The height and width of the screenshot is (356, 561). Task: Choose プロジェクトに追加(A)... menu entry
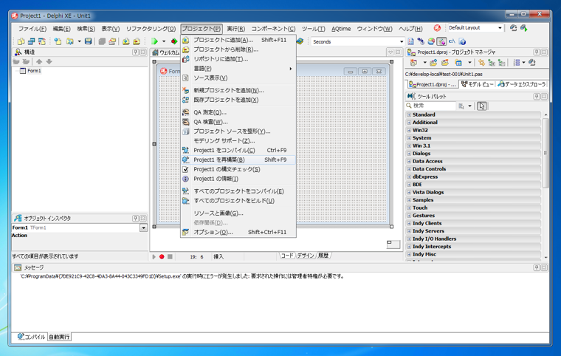[x=238, y=40]
